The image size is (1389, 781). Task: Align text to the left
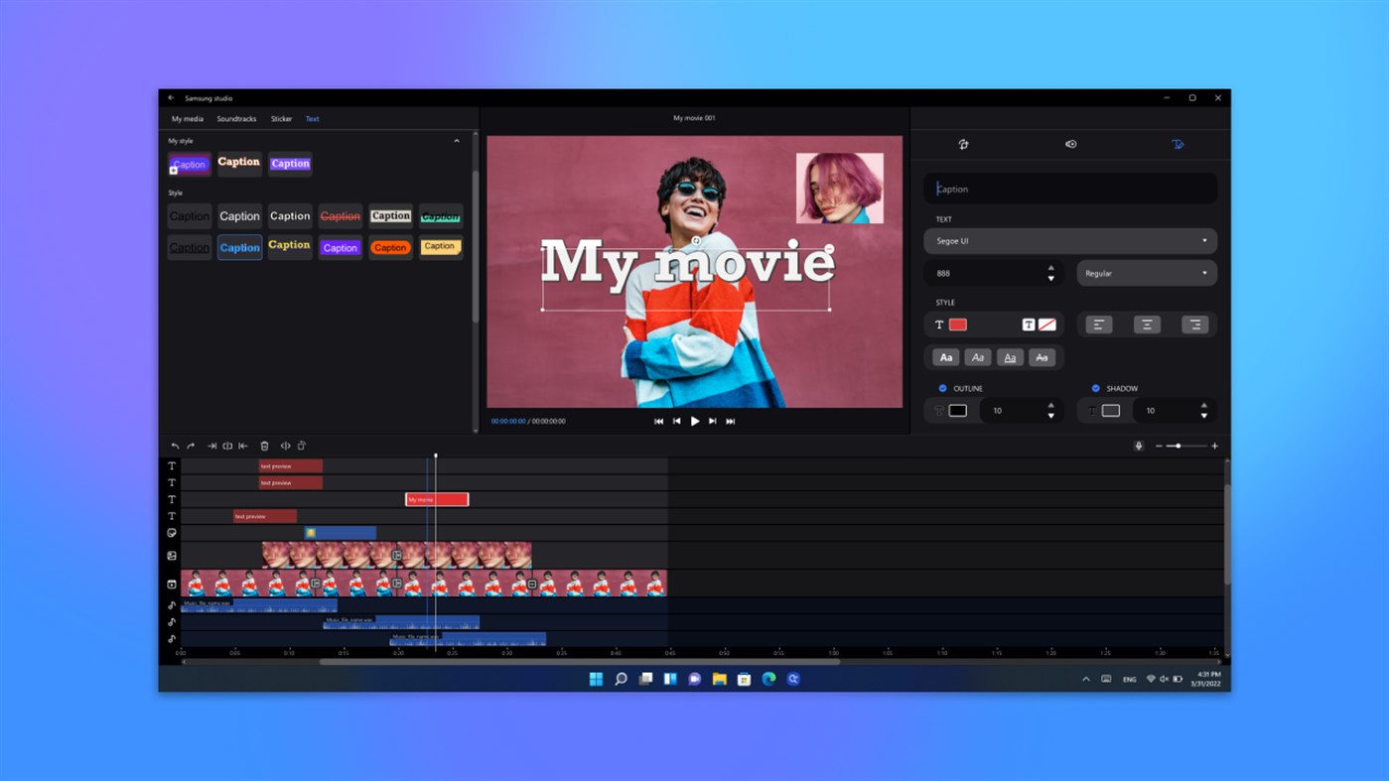1098,325
